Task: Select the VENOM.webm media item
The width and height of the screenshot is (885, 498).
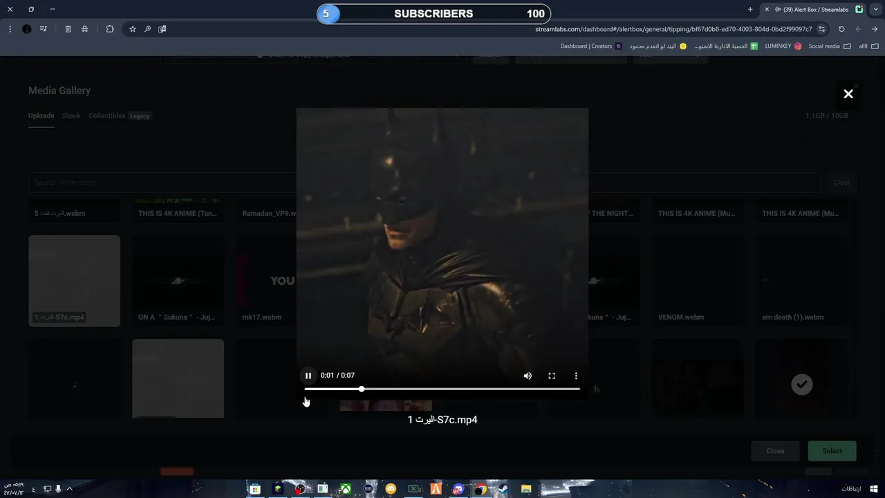Action: 698,281
